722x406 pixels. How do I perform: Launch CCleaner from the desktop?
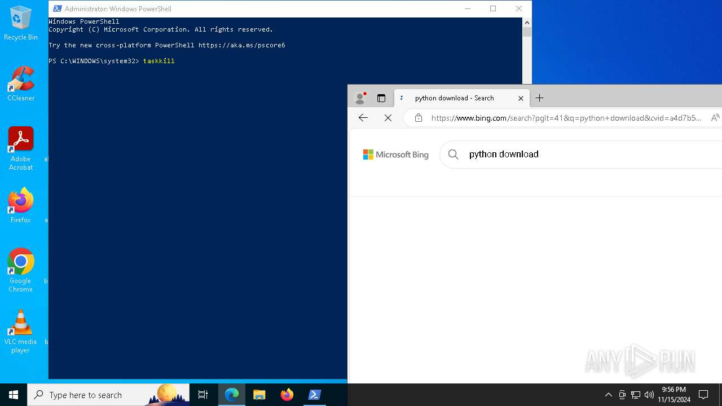click(21, 83)
